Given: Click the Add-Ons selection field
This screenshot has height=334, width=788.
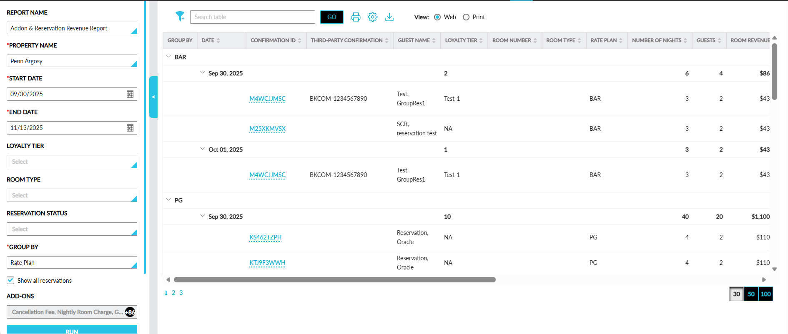Looking at the screenshot, I should point(72,312).
